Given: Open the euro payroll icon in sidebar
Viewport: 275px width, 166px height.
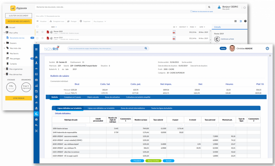Looking at the screenshot, I should point(36,114).
